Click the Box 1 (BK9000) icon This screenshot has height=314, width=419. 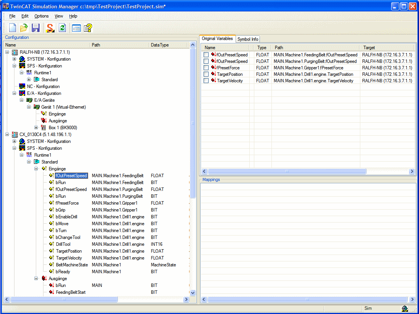43,128
